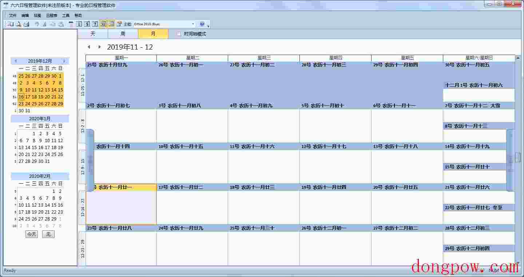Show previous month in mini calendar
The image size is (524, 277).
click(x=16, y=61)
